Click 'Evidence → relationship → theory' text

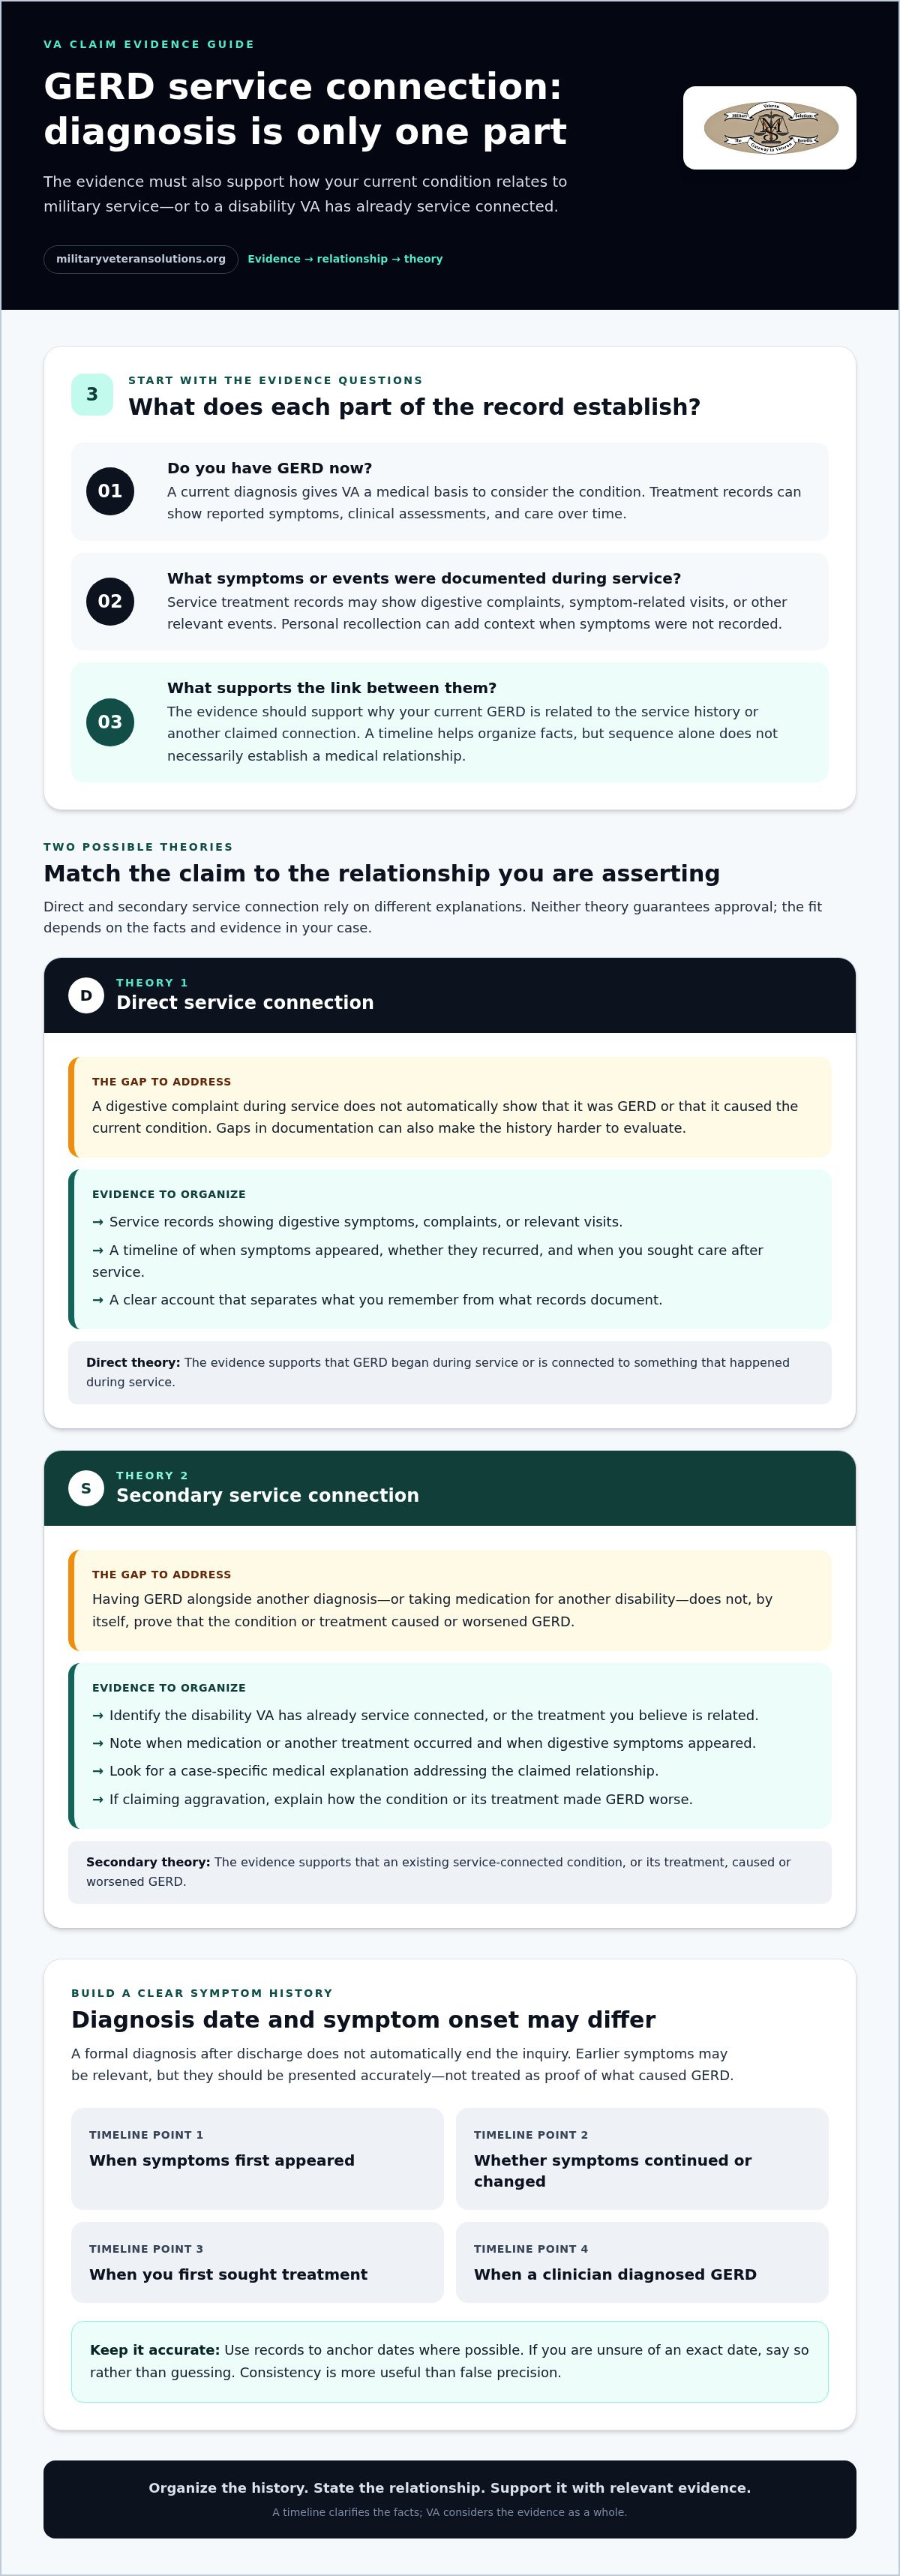(345, 259)
